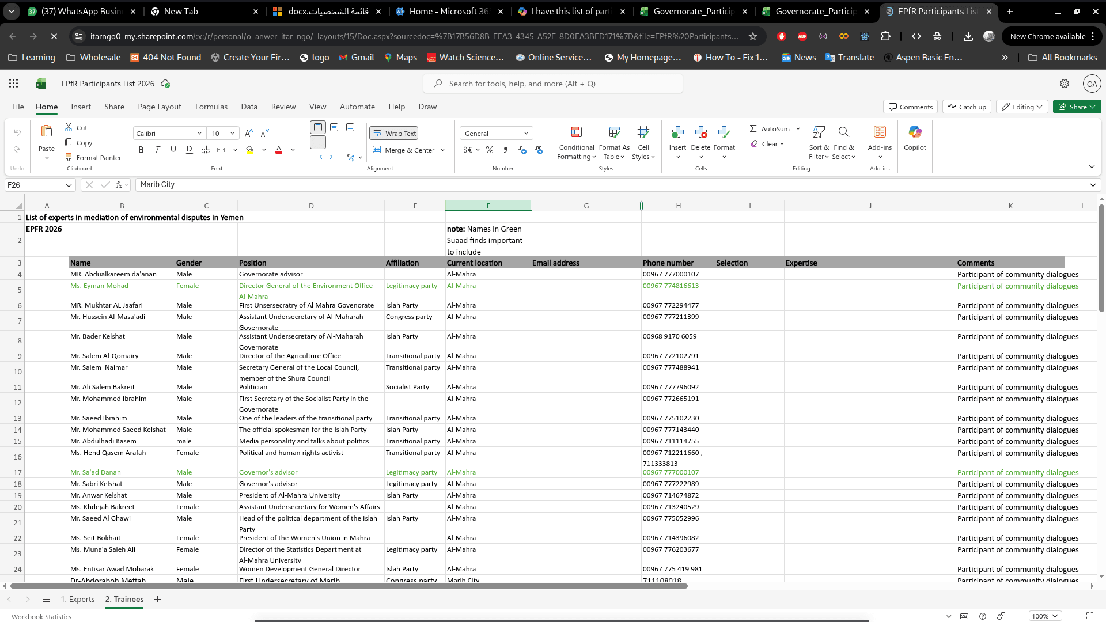Click the Increase Decimal icon

539,150
